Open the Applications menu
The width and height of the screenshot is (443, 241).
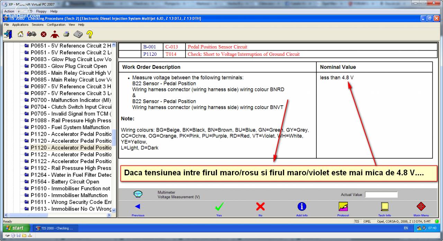pyautogui.click(x=20, y=25)
